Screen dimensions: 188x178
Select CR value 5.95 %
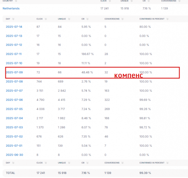click(x=86, y=27)
